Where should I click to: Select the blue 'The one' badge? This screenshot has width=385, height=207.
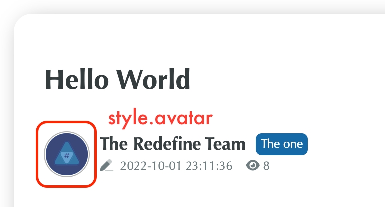(x=282, y=144)
